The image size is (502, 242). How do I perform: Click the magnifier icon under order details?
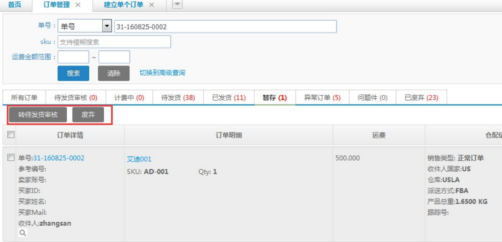[22, 234]
